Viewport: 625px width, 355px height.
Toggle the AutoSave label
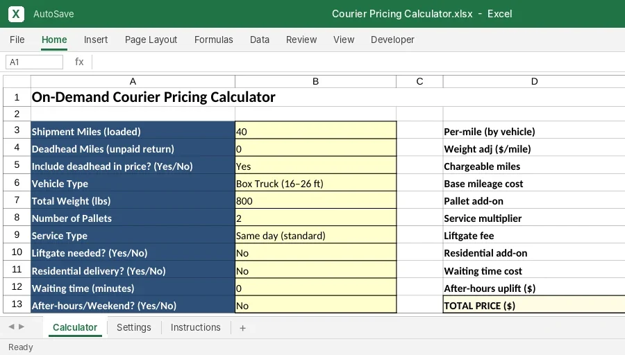pos(53,14)
